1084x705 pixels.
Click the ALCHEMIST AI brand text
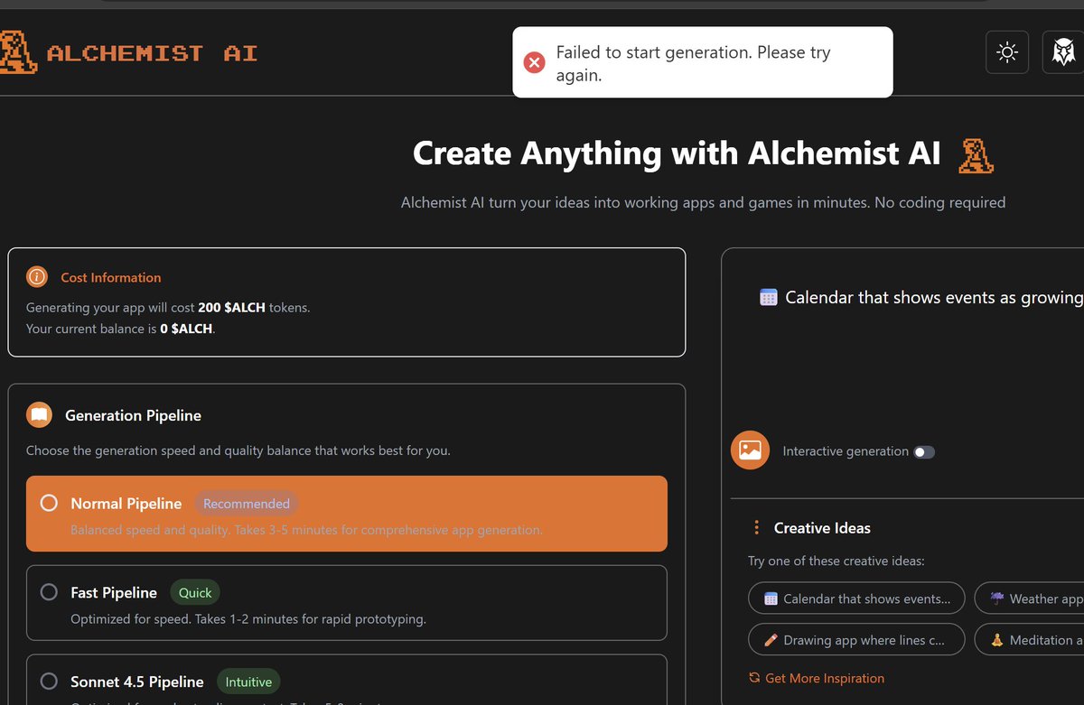point(152,53)
